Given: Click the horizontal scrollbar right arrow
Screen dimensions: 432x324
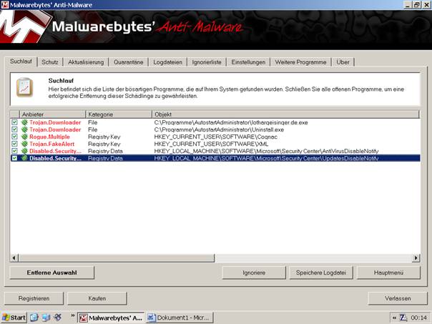Looking at the screenshot, I should (x=416, y=258).
